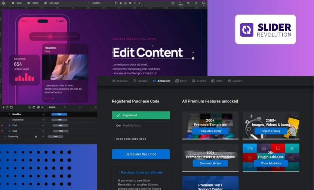Open the help question mark icon
The width and height of the screenshot is (314, 190).
[x=173, y=3]
